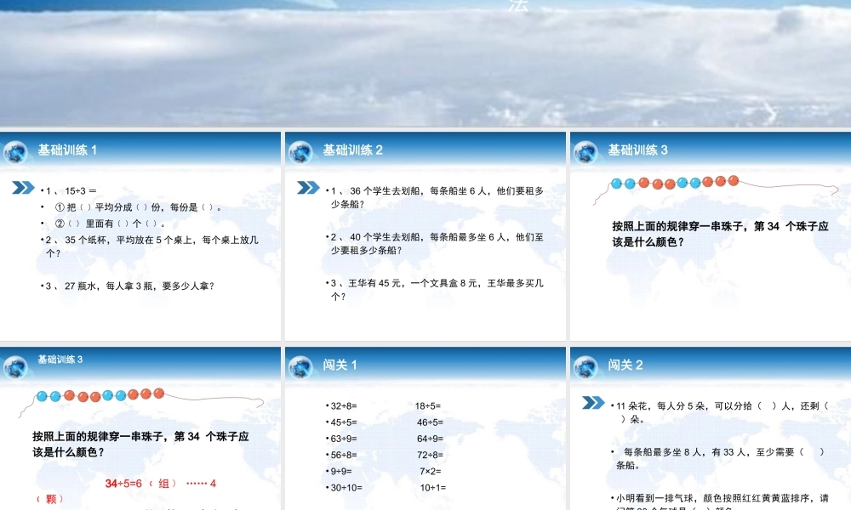Click the expression '63÷9='
851x510 pixels.
[342, 439]
